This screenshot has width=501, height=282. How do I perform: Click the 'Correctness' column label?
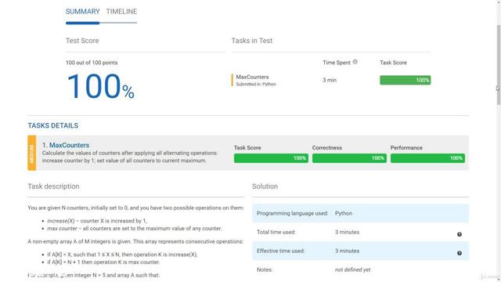[327, 148]
